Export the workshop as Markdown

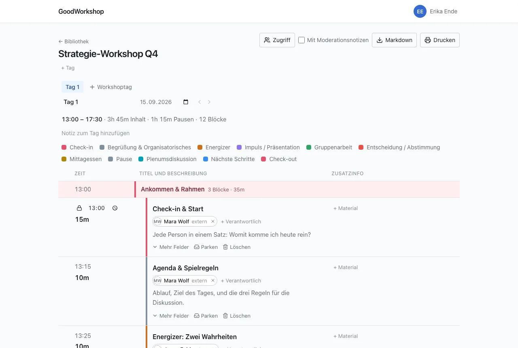click(394, 40)
